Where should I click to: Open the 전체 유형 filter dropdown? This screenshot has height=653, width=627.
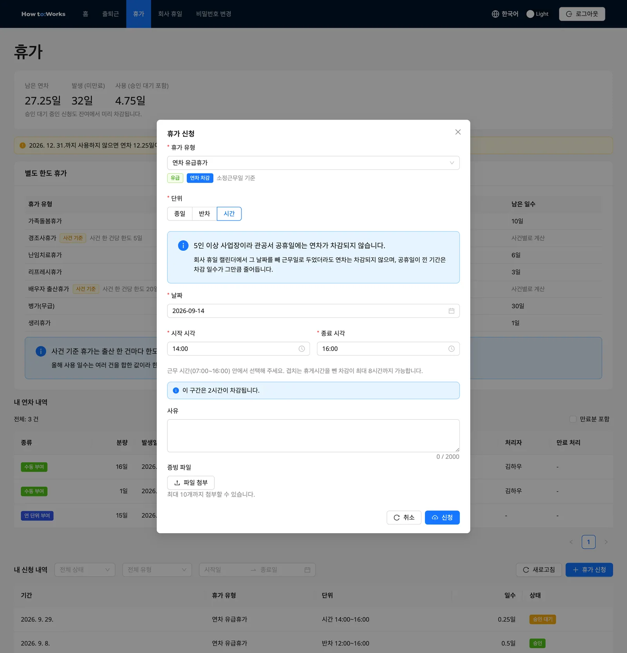pos(157,570)
